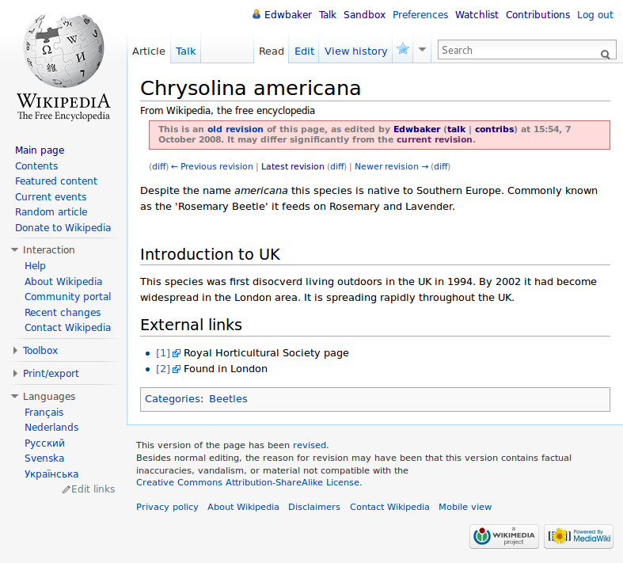The width and height of the screenshot is (623, 563).
Task: Click the pencil Edit links icon
Action: click(66, 489)
